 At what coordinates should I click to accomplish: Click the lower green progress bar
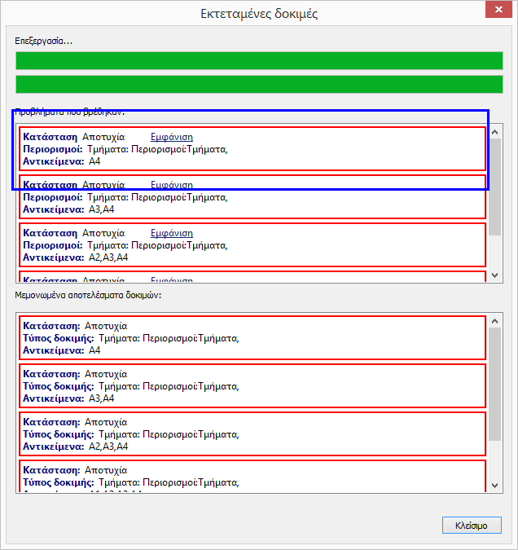click(259, 84)
